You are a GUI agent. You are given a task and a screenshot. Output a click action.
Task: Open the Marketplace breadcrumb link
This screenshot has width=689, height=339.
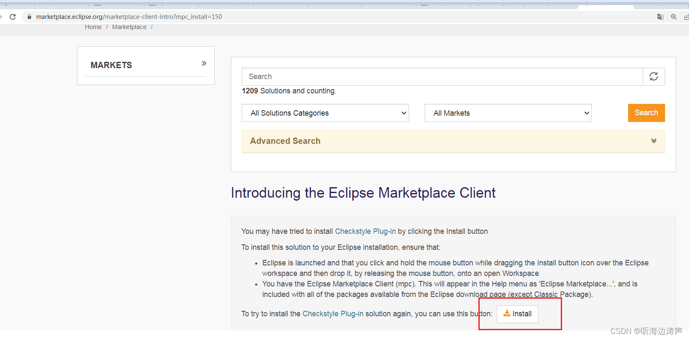click(129, 27)
